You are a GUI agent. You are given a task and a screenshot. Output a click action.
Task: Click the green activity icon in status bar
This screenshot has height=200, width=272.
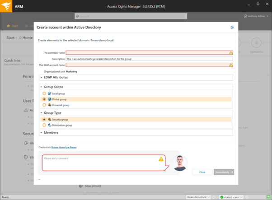click(268, 197)
